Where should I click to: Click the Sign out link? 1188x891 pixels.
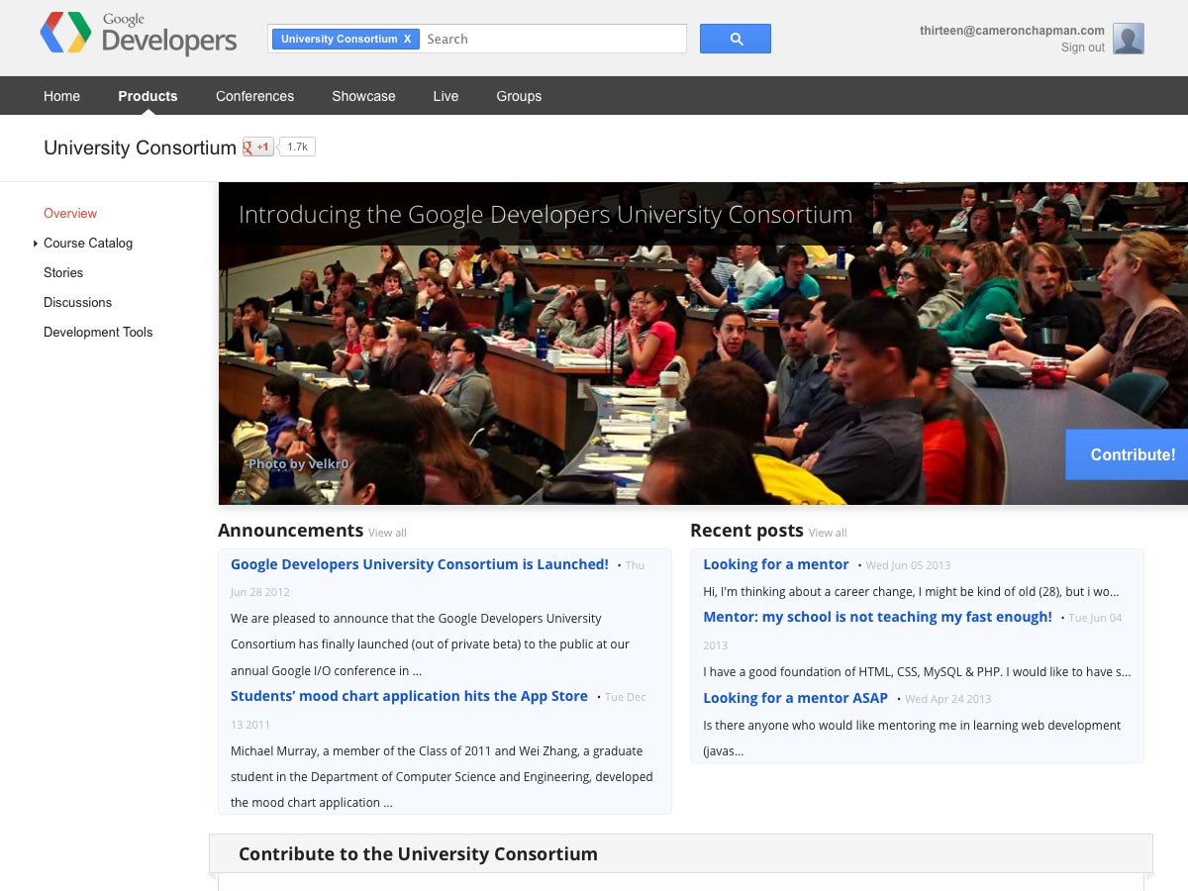click(1082, 48)
